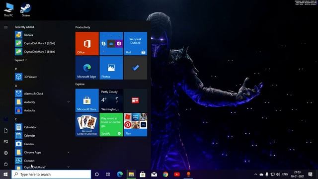Click the Power button in Start sidebar

click(5, 164)
